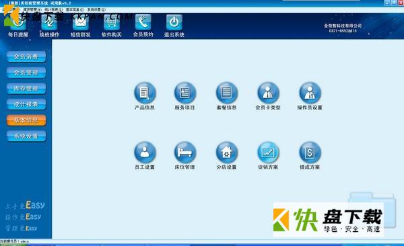
Task: Open the 服务项目 service items icon
Action: tap(185, 93)
